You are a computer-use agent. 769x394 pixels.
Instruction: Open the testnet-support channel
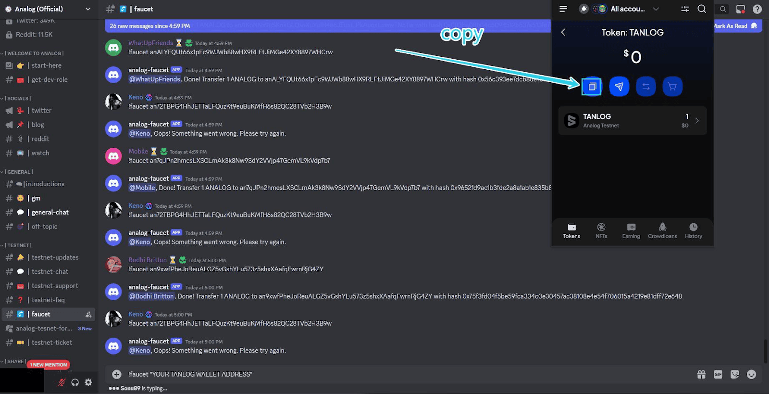[x=49, y=286]
